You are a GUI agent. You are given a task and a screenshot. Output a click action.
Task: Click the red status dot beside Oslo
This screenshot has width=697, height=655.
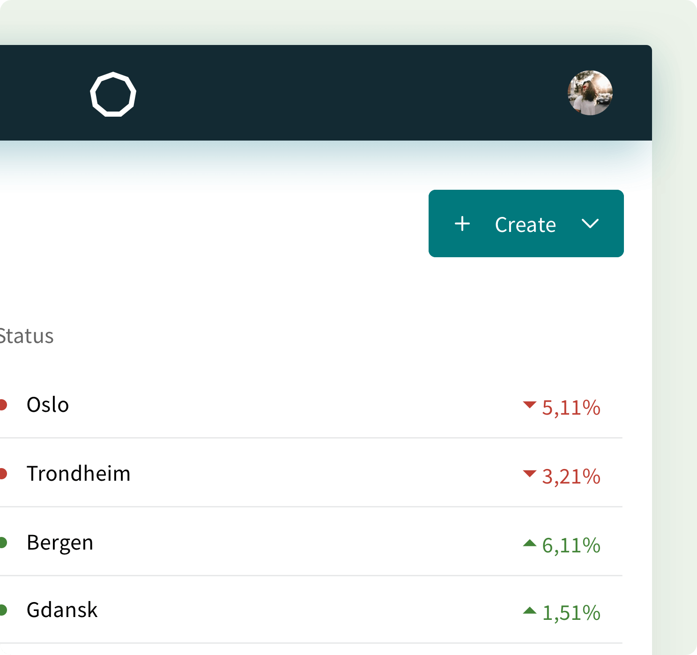point(2,405)
